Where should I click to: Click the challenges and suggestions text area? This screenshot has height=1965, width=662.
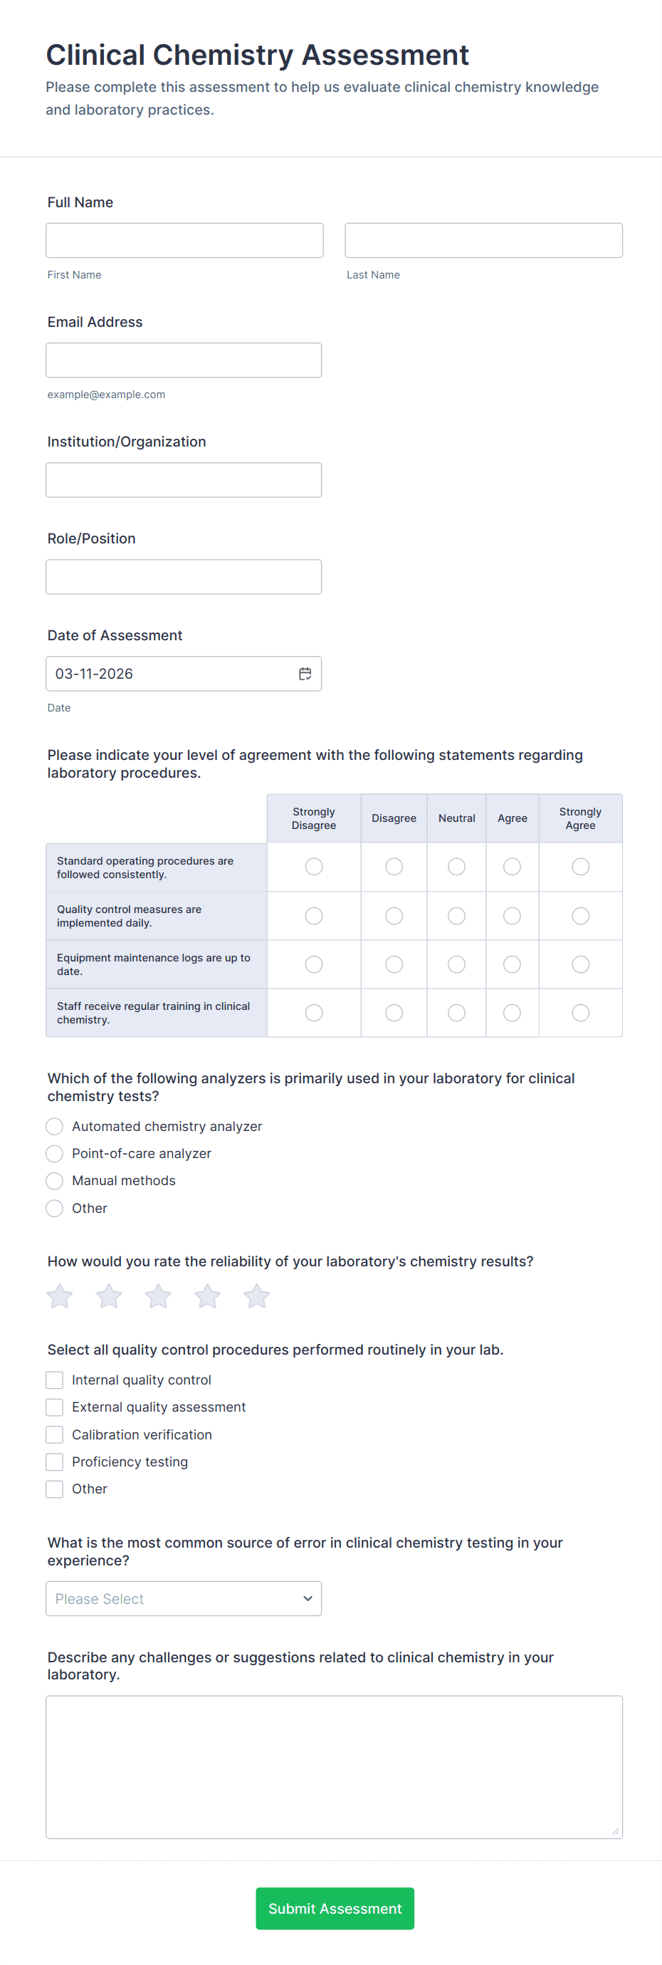coord(334,1768)
